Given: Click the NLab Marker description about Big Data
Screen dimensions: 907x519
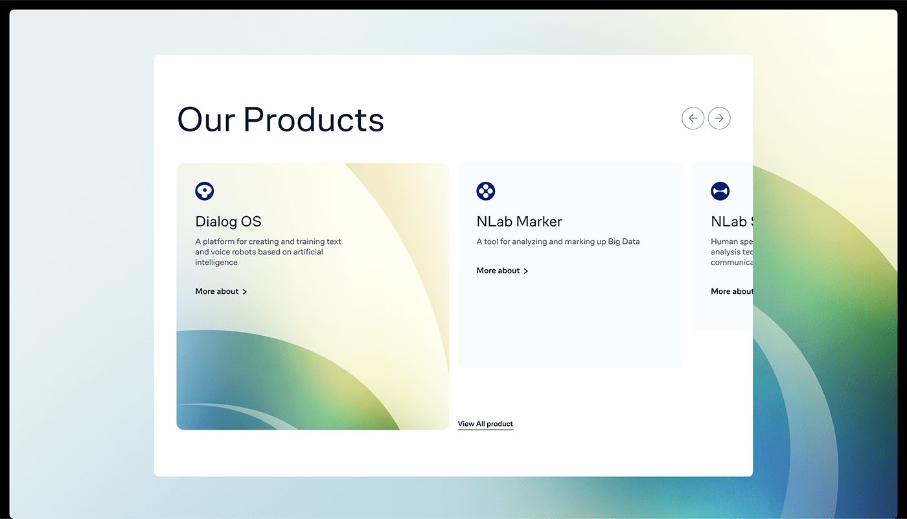Looking at the screenshot, I should pyautogui.click(x=558, y=241).
